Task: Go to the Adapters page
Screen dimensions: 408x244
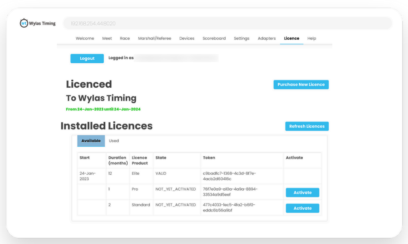Action: [266, 38]
